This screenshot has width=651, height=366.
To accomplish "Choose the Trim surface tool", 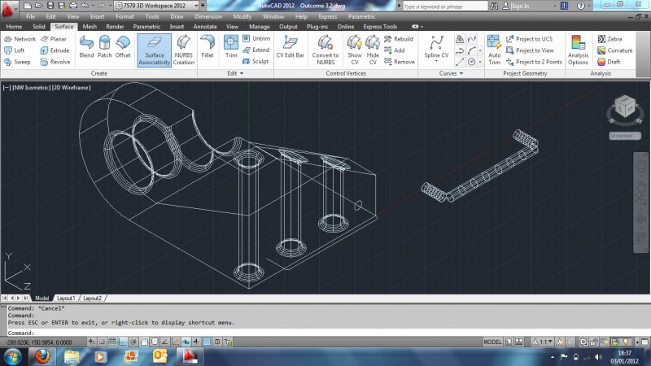I will pos(231,47).
